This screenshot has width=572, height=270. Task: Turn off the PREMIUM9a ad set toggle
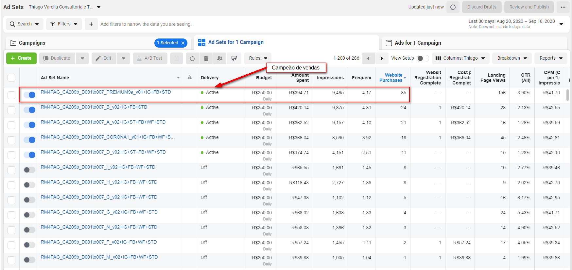tap(29, 95)
